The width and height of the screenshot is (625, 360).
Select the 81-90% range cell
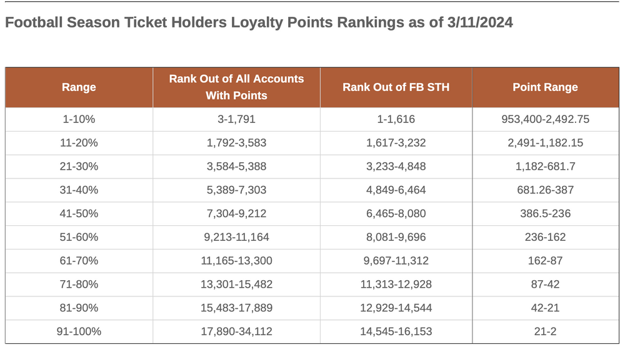79,308
